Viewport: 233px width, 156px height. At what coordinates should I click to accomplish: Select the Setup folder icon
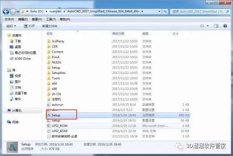tap(49, 68)
